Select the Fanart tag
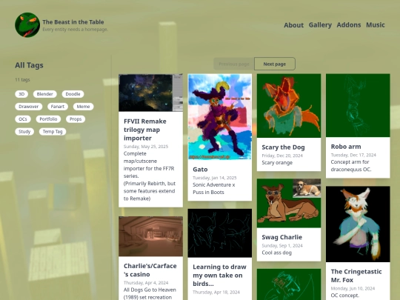This screenshot has height=300, width=400. [58, 107]
